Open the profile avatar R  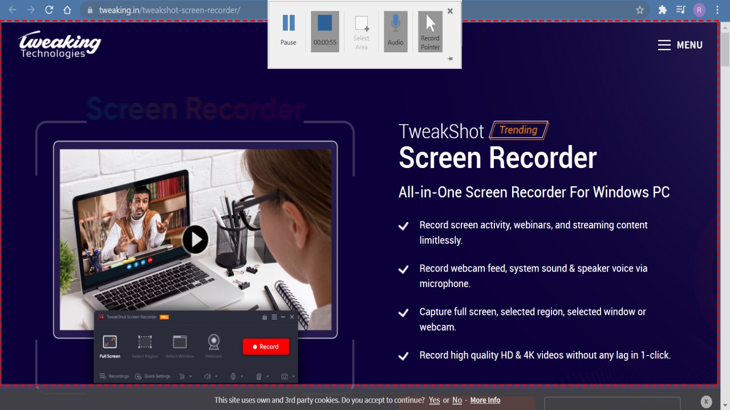click(699, 10)
